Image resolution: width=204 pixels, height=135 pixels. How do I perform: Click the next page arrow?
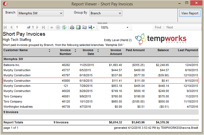pos(37,27)
